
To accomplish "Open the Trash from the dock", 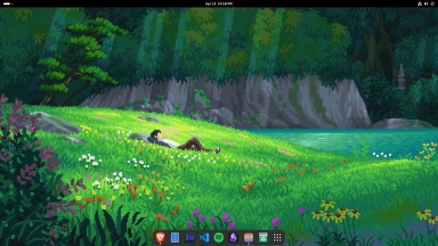I will pos(263,237).
